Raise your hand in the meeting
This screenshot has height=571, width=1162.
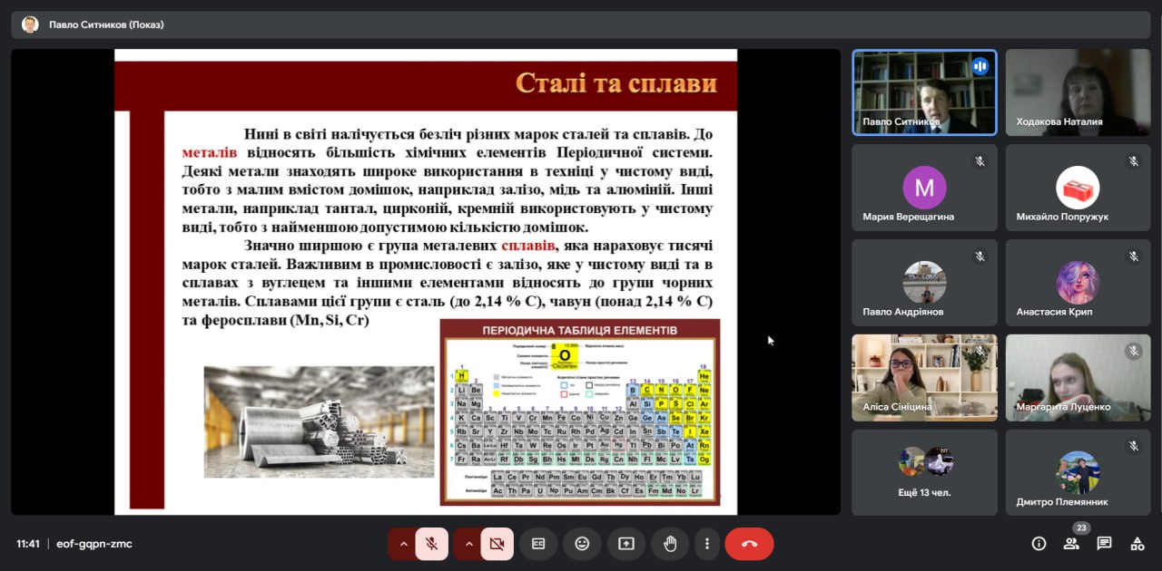point(670,544)
